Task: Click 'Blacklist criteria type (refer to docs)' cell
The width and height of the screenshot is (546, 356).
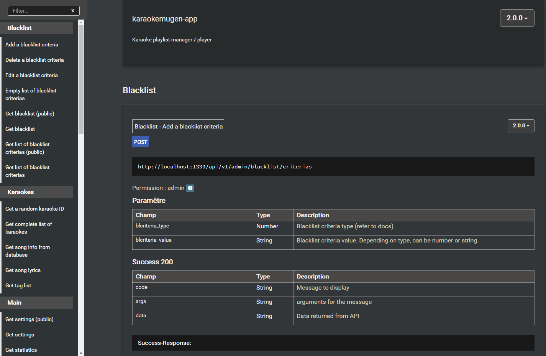Action: coord(413,228)
